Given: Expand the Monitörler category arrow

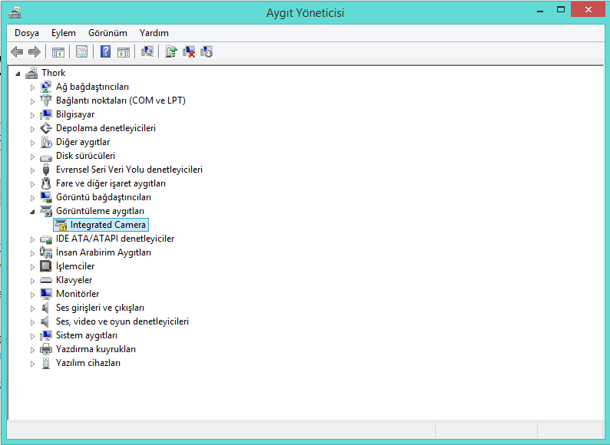Looking at the screenshot, I should (x=33, y=295).
